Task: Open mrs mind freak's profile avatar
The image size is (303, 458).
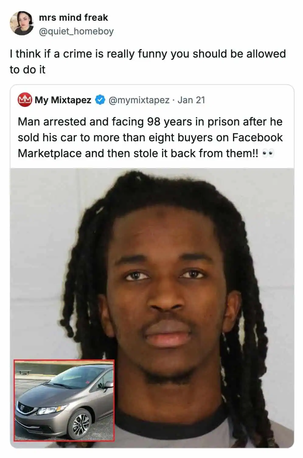Action: [x=22, y=23]
